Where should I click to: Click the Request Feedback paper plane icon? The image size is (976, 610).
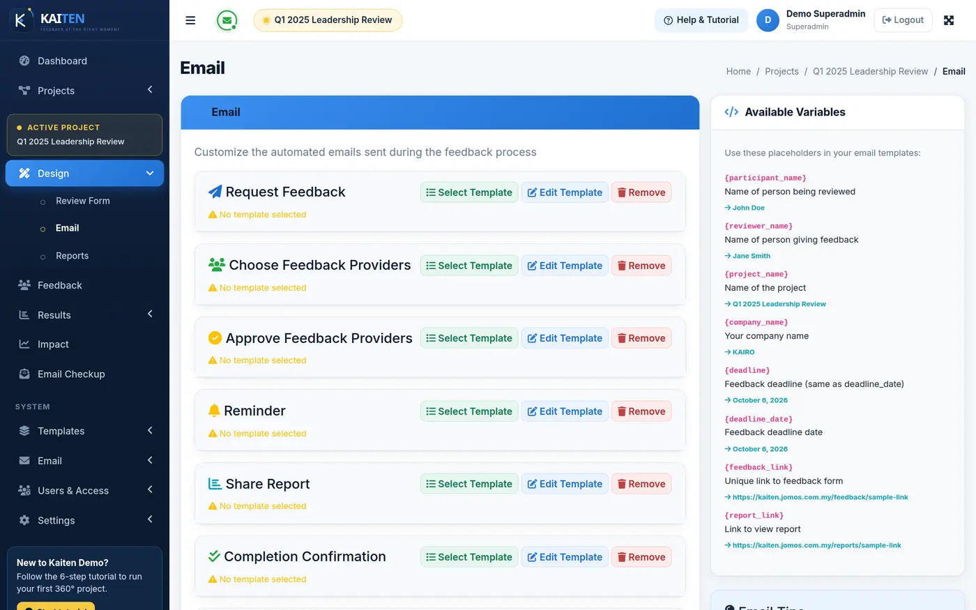click(x=215, y=192)
